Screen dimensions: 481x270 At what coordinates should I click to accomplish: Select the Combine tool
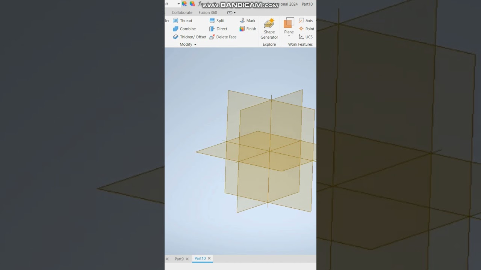[185, 29]
